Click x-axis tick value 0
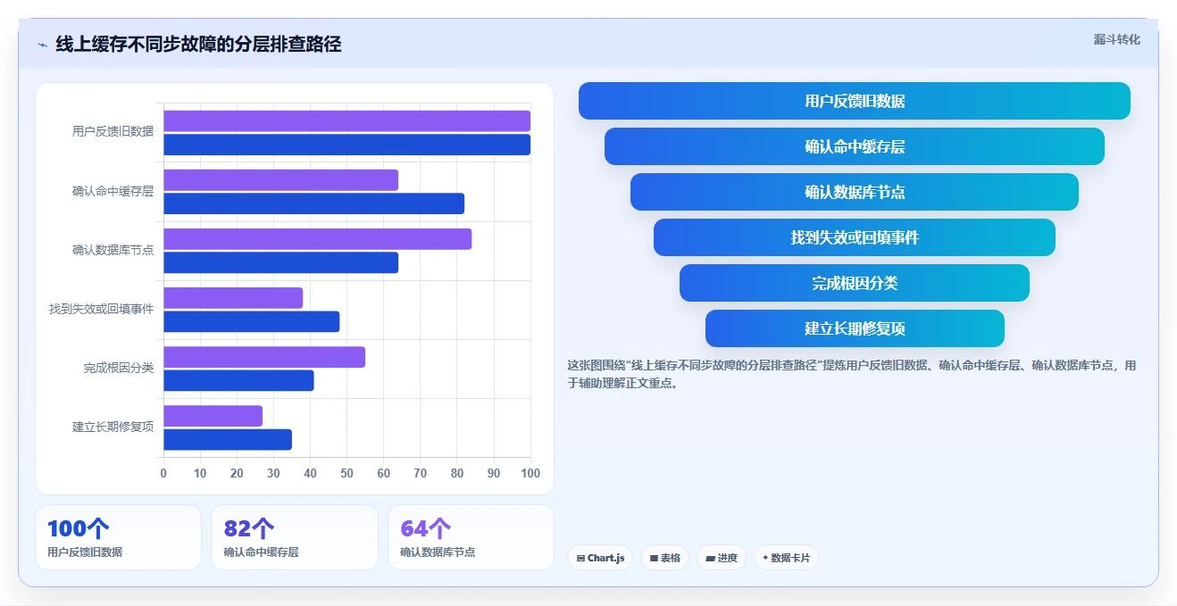The image size is (1177, 606). click(163, 473)
